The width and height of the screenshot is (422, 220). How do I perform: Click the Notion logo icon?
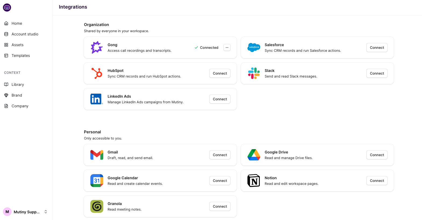[254, 181]
